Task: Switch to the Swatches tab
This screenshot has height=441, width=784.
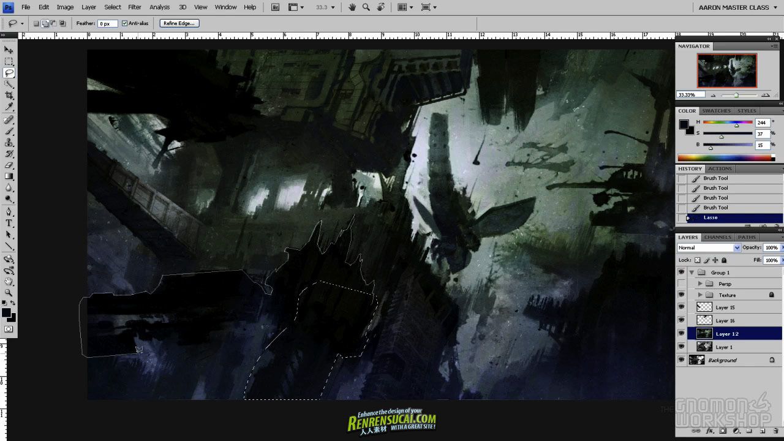Action: click(x=716, y=111)
